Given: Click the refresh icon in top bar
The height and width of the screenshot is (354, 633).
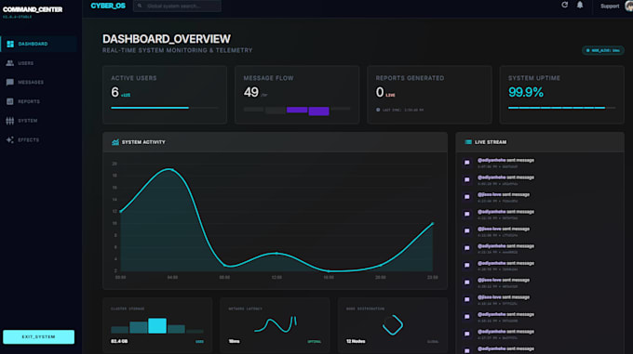Looking at the screenshot, I should tap(565, 5).
